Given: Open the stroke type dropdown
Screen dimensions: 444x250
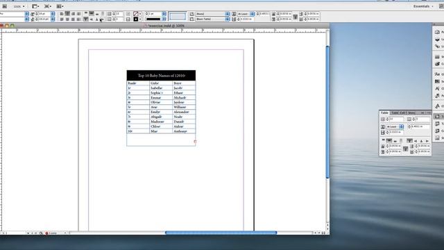Looking at the screenshot, I should click(164, 19).
